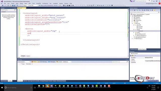Click the Windows Start button
Viewport: 161px width, 91px height.
[x=2, y=88]
